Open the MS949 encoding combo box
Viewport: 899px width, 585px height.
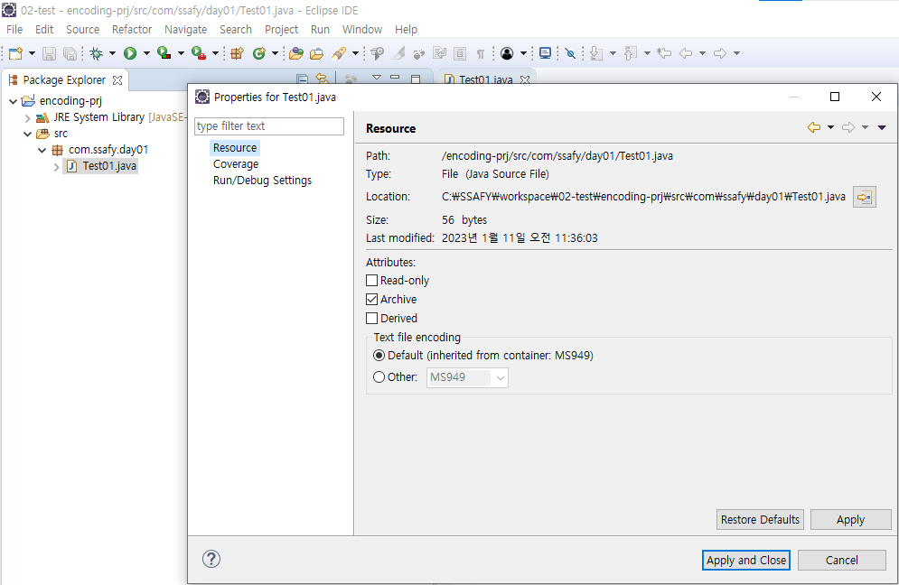coord(467,377)
